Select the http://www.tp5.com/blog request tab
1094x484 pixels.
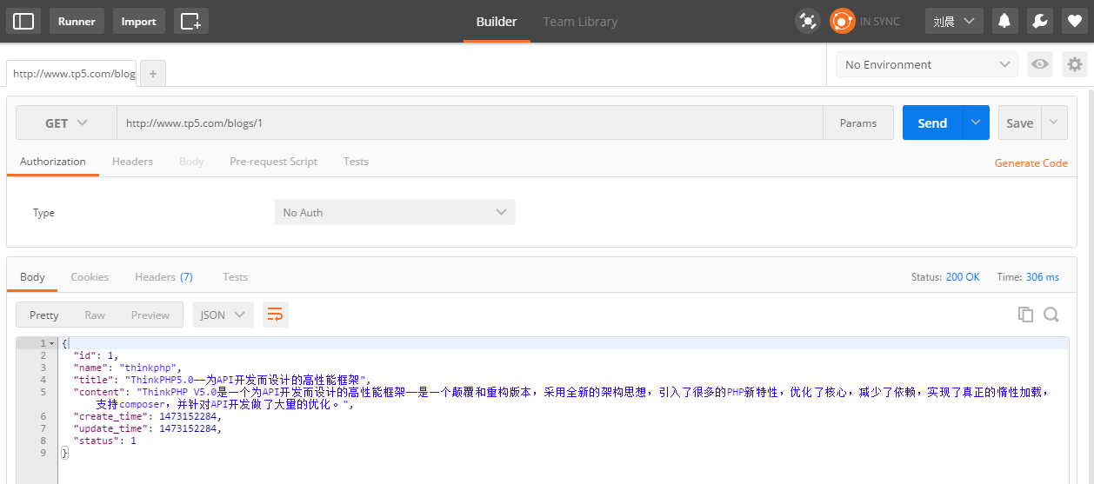(x=71, y=74)
